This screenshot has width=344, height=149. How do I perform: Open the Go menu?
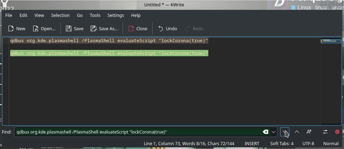[x=80, y=15]
